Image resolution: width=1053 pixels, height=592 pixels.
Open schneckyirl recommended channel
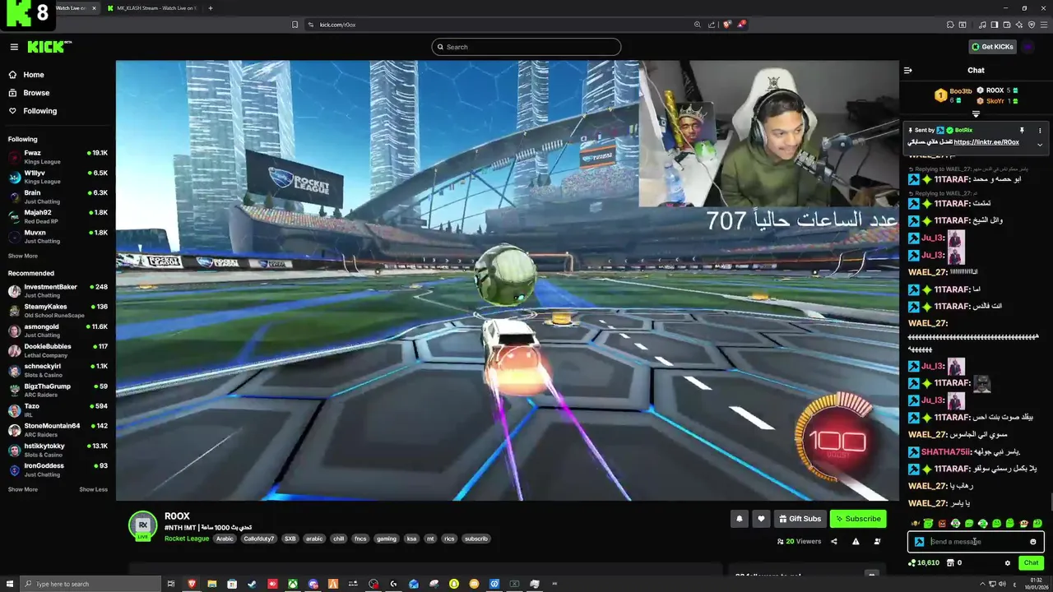(58, 370)
